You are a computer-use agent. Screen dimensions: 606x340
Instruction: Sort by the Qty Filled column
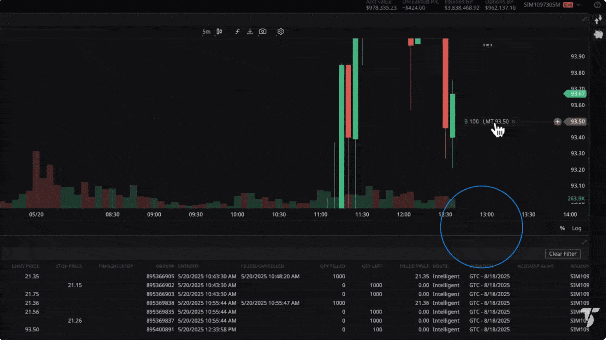tap(332, 266)
